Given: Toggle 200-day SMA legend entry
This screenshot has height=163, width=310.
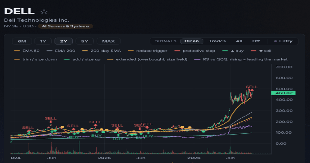Looking at the screenshot, I should coord(101,51).
